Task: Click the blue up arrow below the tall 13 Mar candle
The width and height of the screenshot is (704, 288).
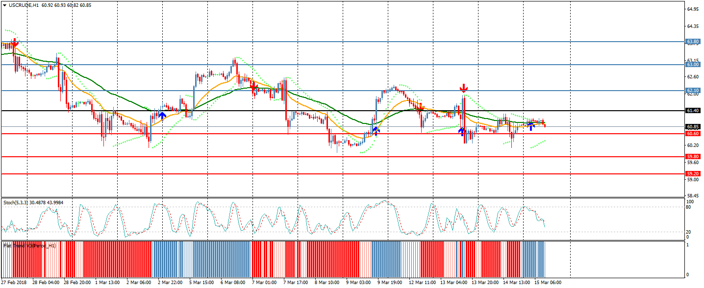Action: (461, 131)
